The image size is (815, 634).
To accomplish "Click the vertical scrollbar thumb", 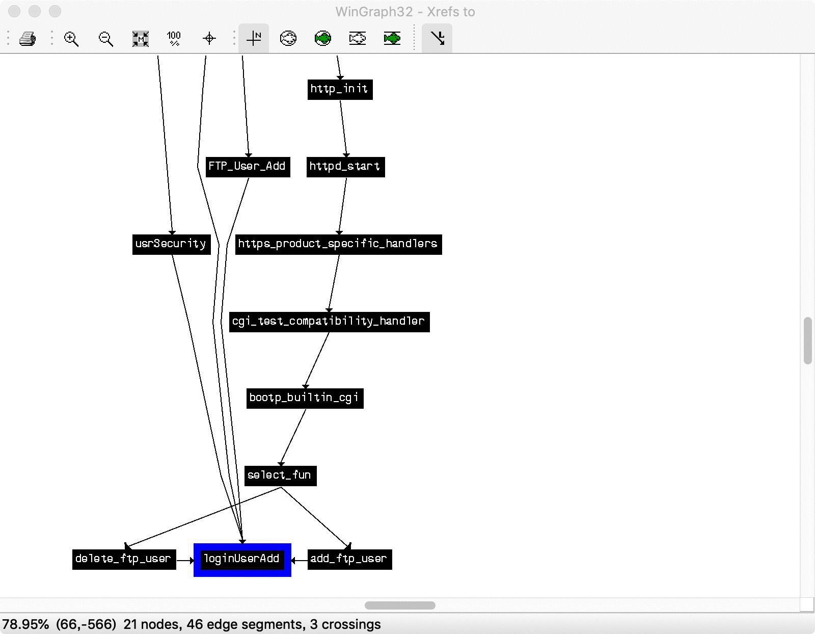I will click(x=808, y=340).
